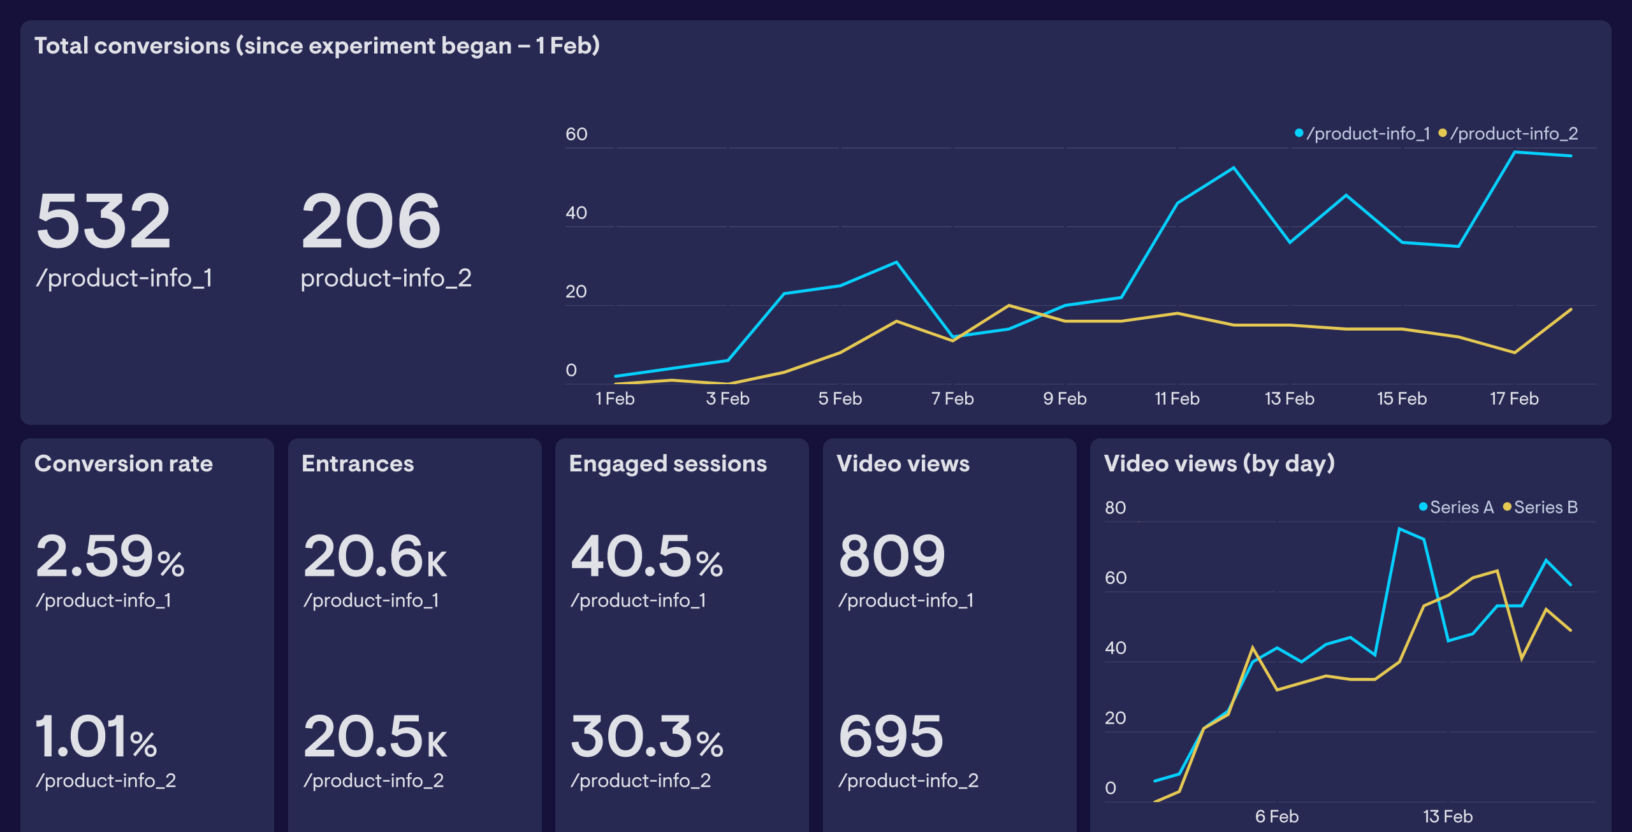Select the 30.3% engaged sessions value
This screenshot has width=1632, height=832.
[647, 736]
